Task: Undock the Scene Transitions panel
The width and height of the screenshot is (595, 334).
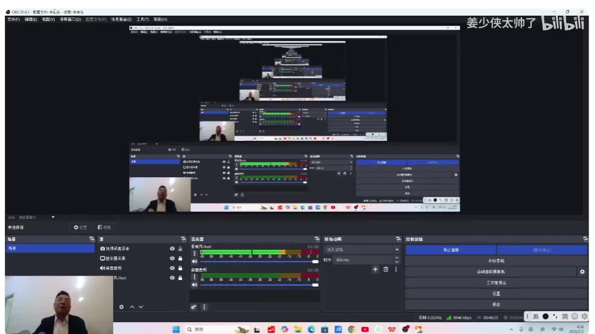Action: [398, 239]
